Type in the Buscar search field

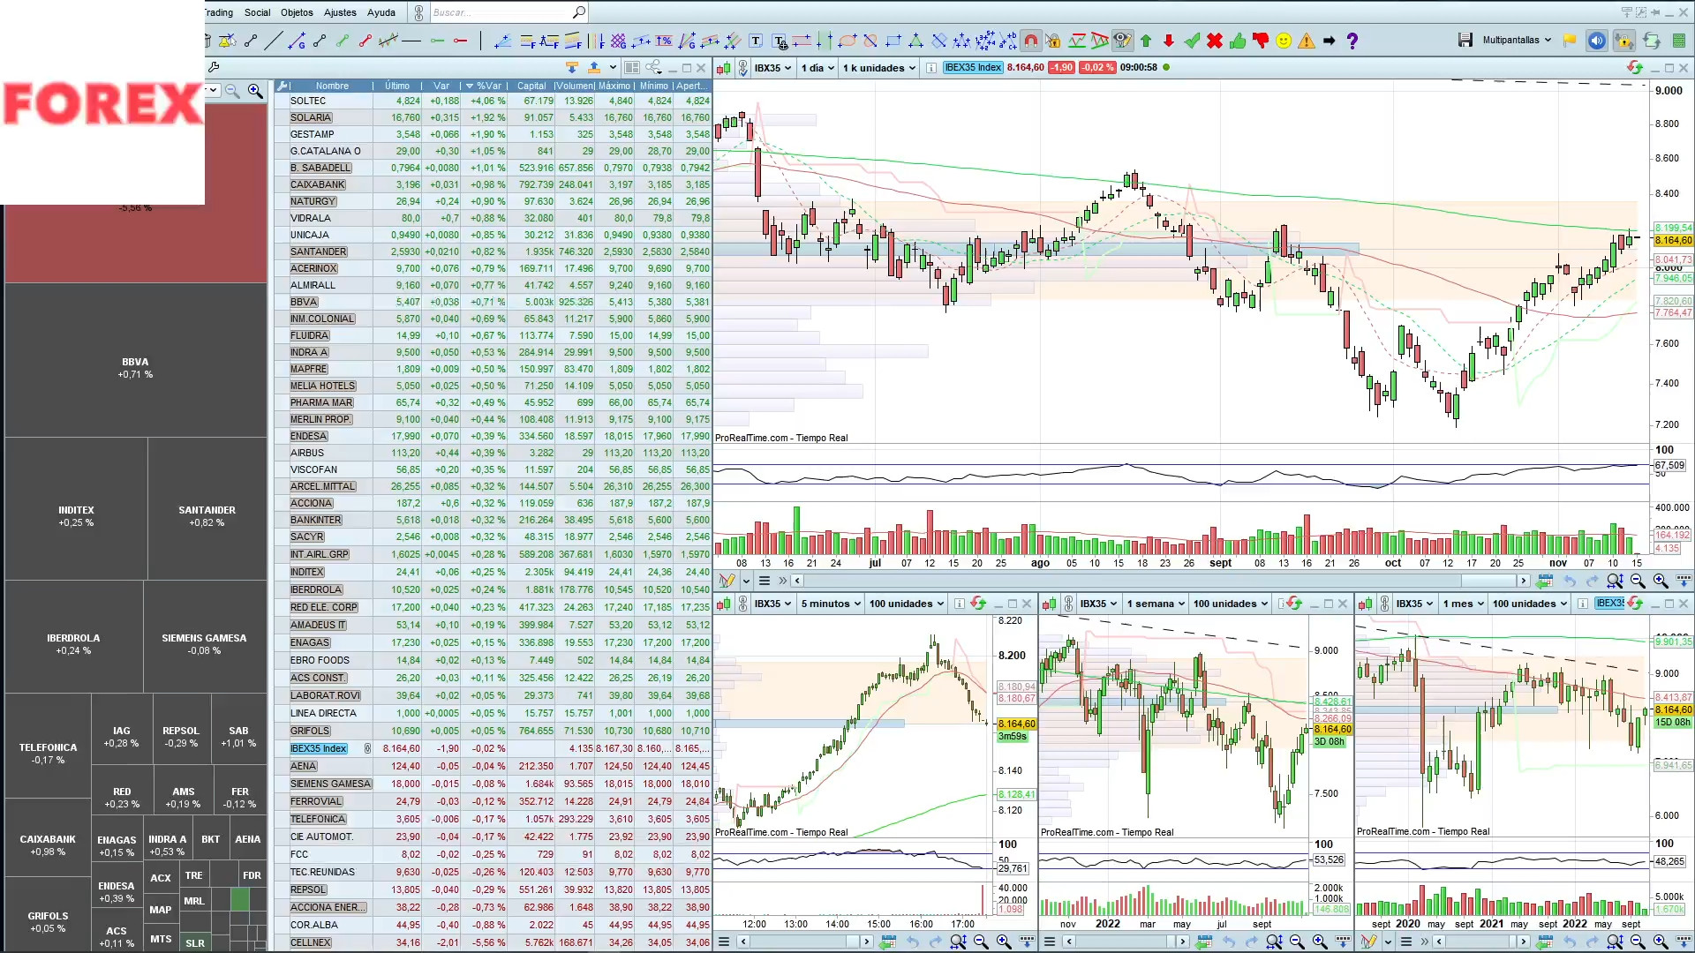pos(499,12)
